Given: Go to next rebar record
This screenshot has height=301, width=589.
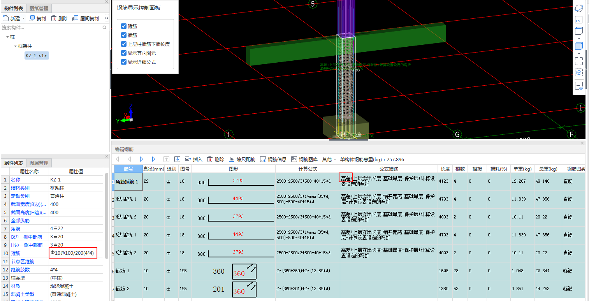Looking at the screenshot, I should coord(142,159).
